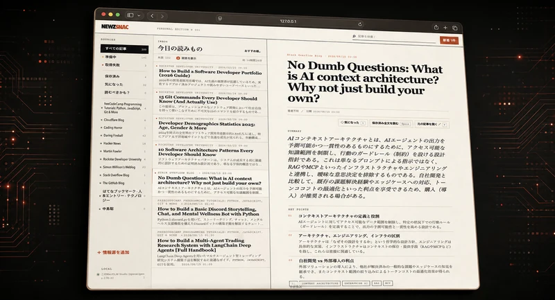Open 'Basic Discord Storytelling' bot article
This screenshot has width=555, height=300.
tap(210, 213)
